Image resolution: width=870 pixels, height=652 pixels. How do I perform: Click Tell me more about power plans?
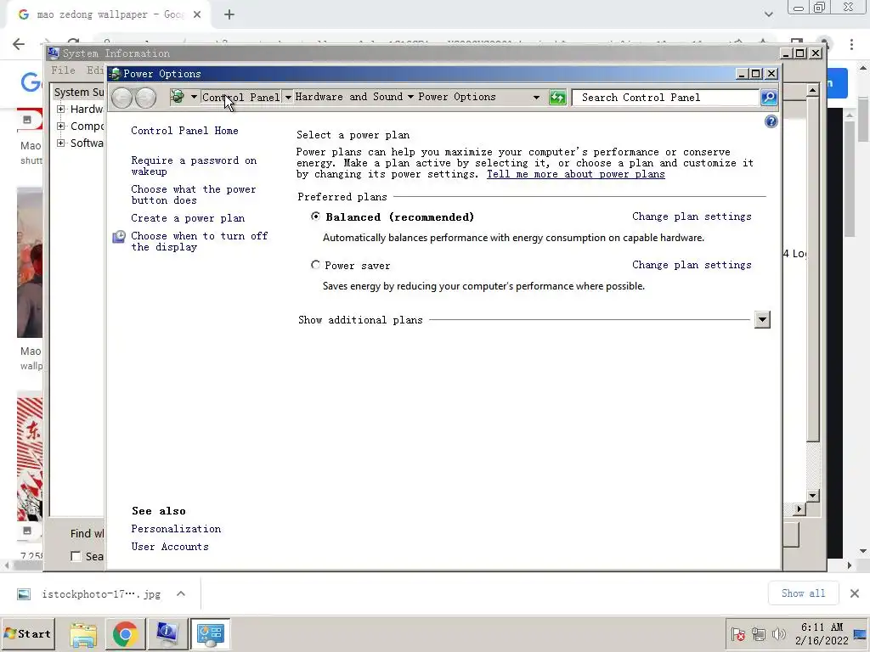click(x=575, y=174)
